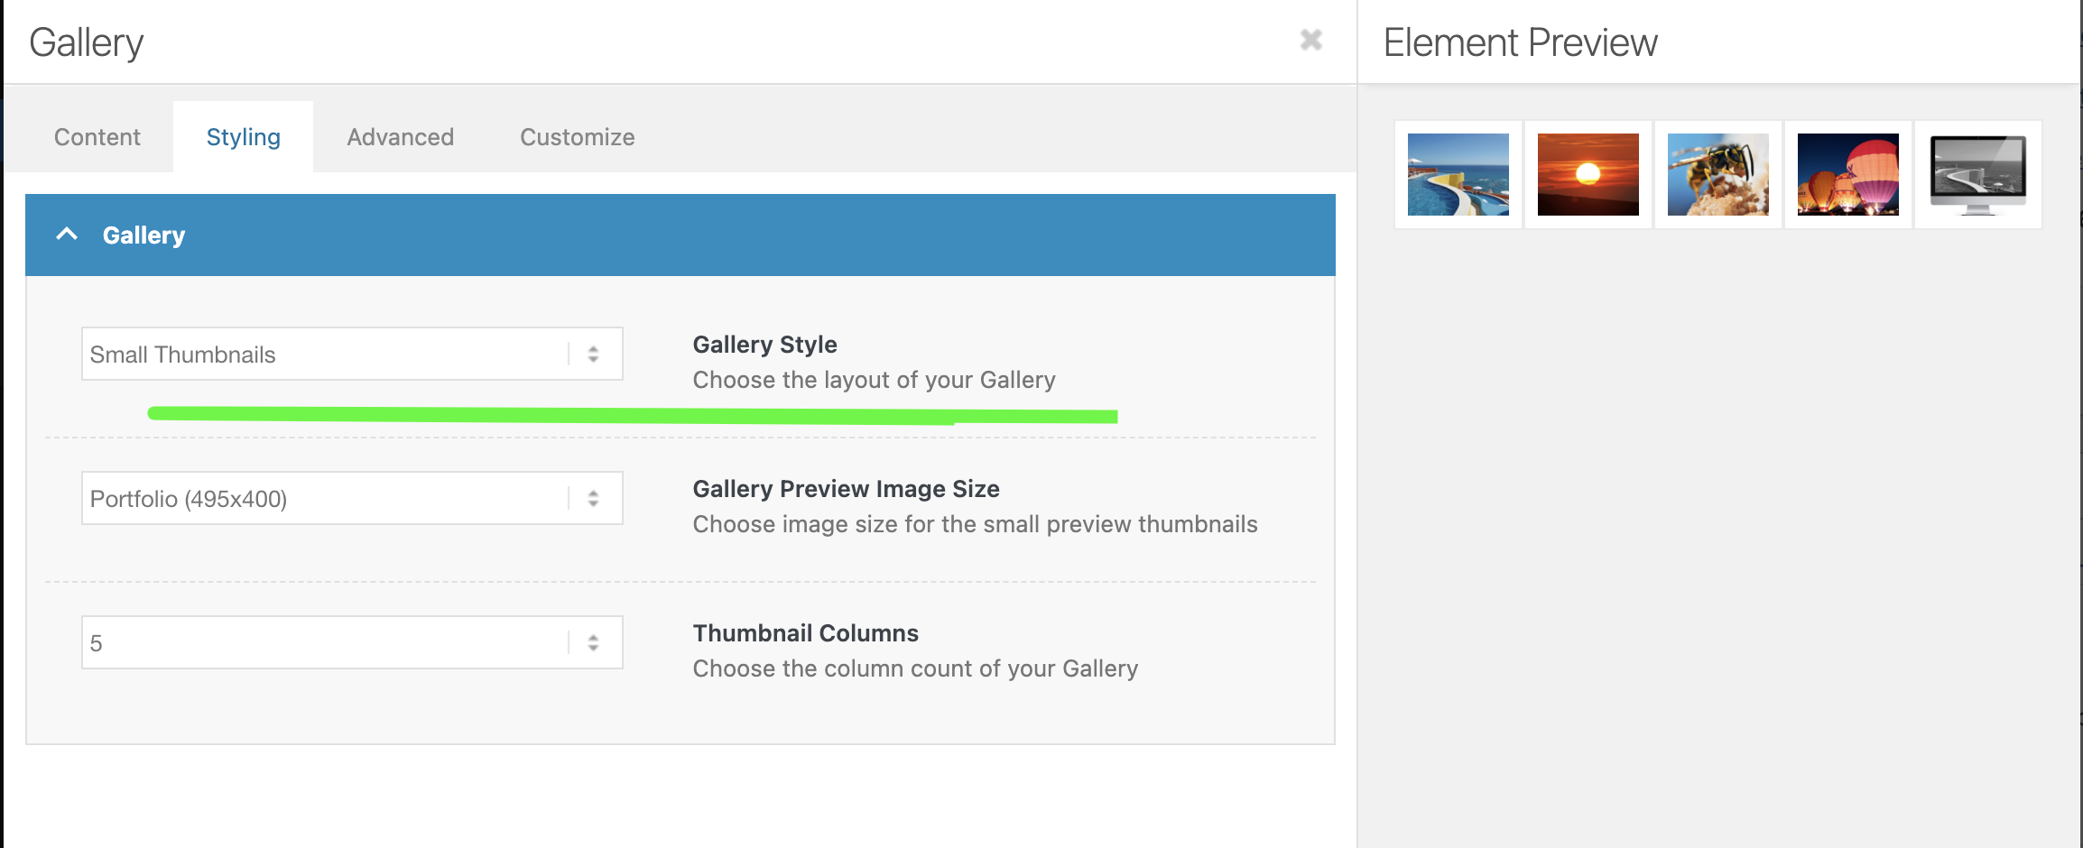Close the Gallery dialog with X icon
Image resolution: width=2083 pixels, height=848 pixels.
pyautogui.click(x=1310, y=40)
